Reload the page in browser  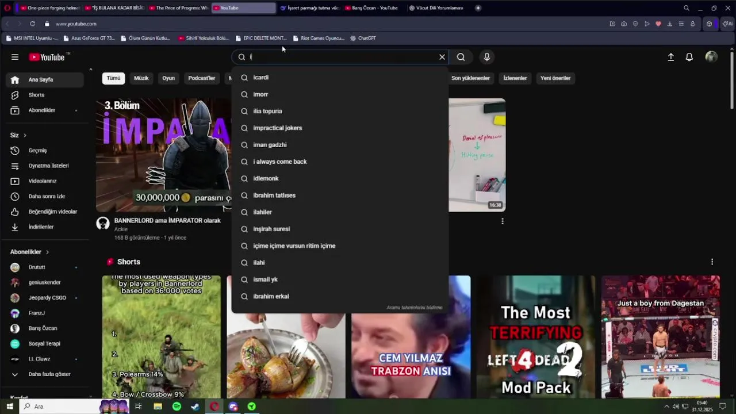32,24
